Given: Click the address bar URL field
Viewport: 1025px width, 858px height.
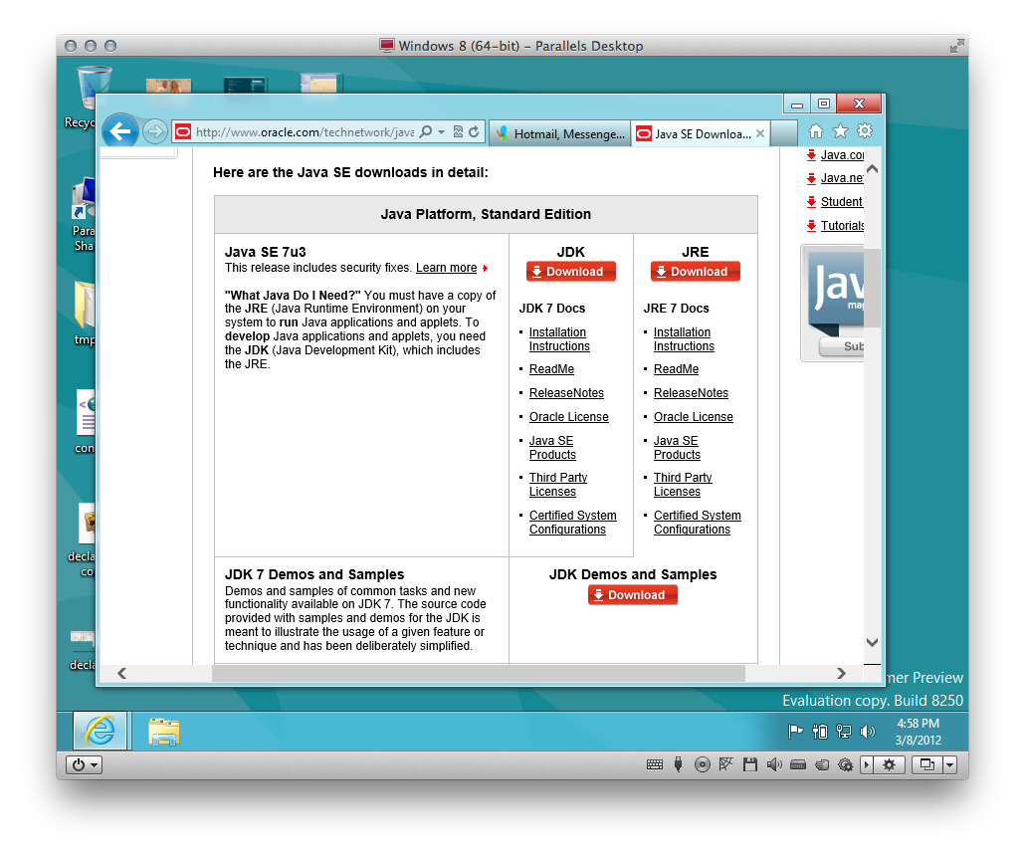Looking at the screenshot, I should coord(305,132).
